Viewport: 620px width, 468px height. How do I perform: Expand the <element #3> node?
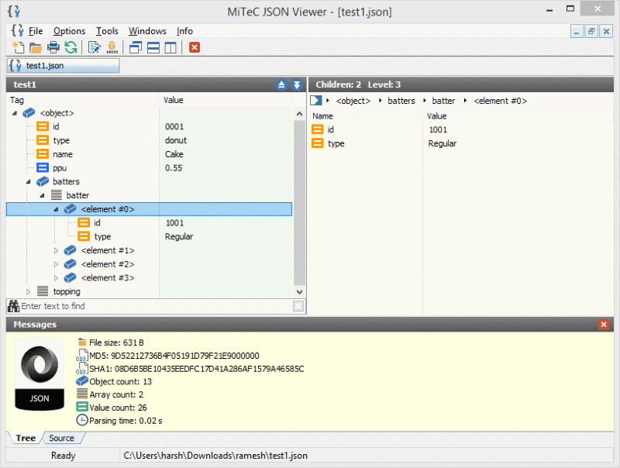click(56, 278)
